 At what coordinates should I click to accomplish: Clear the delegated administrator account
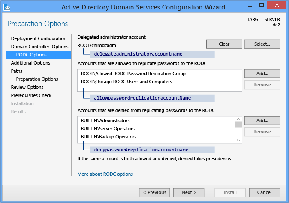coord(224,44)
